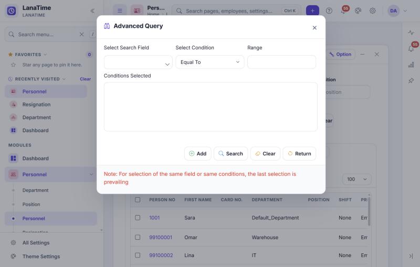Click the expand panel arrow icon

(411, 256)
